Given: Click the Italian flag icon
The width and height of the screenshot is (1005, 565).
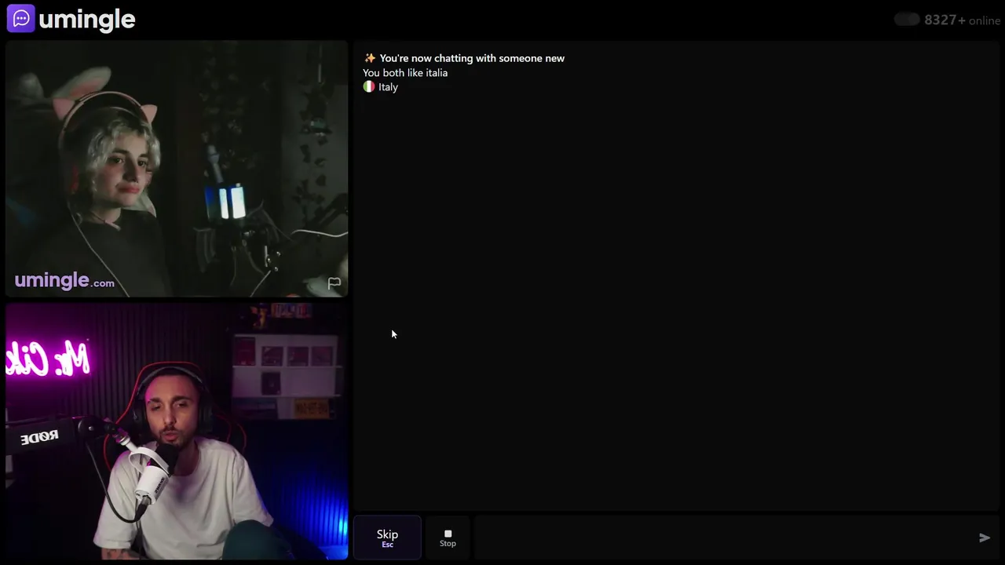Looking at the screenshot, I should tap(369, 87).
